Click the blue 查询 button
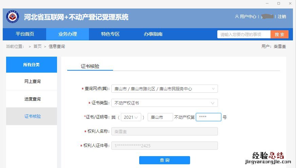This screenshot has width=296, height=168. (x=165, y=160)
